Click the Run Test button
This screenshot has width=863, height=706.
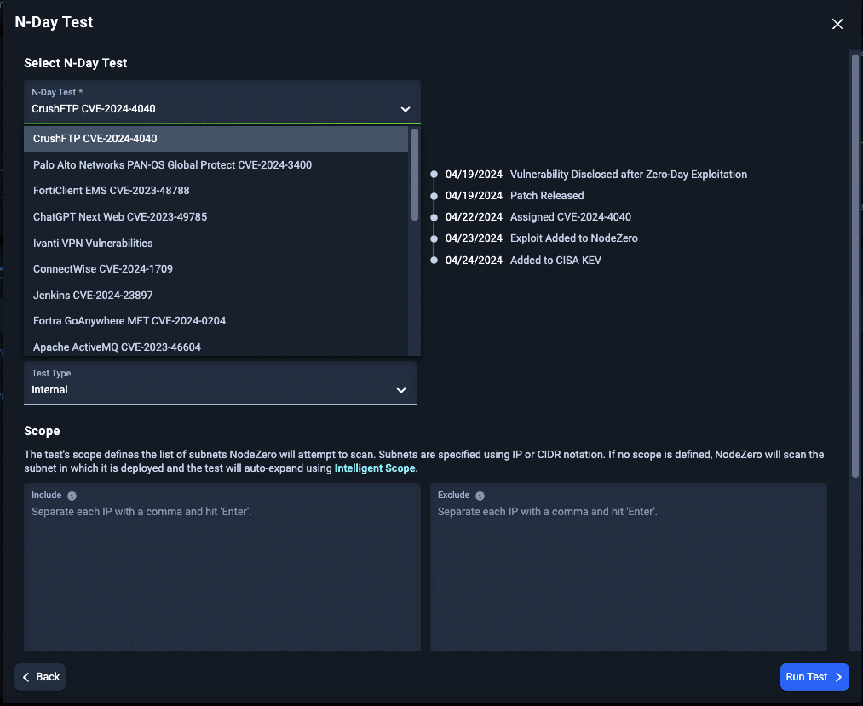814,677
